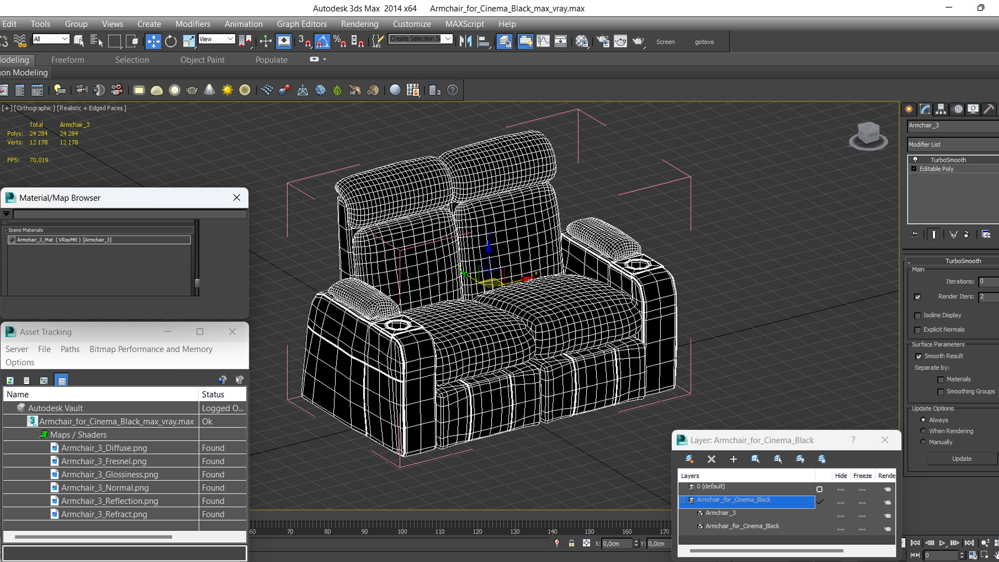Toggle the Angle Snap tool

pos(322,41)
